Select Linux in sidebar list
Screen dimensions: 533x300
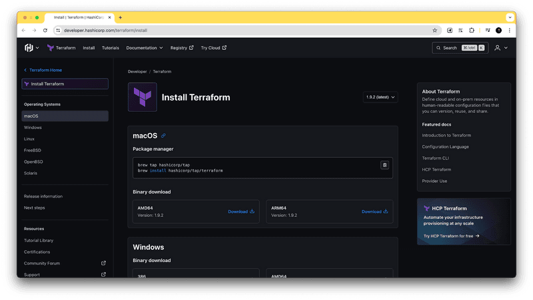click(x=29, y=139)
